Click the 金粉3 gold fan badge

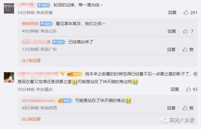click(74, 74)
